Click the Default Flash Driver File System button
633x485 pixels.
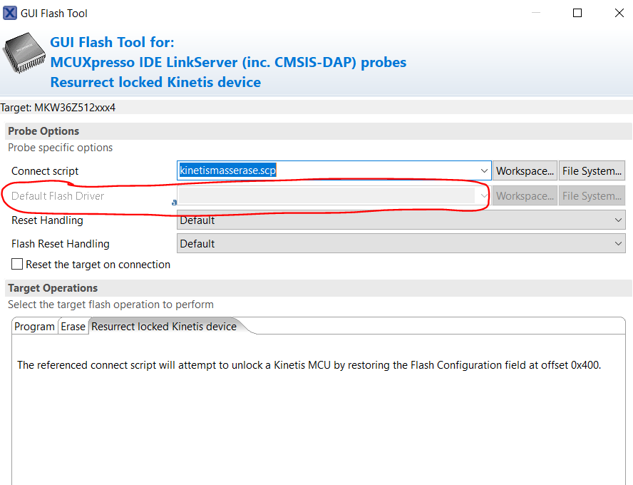point(592,196)
